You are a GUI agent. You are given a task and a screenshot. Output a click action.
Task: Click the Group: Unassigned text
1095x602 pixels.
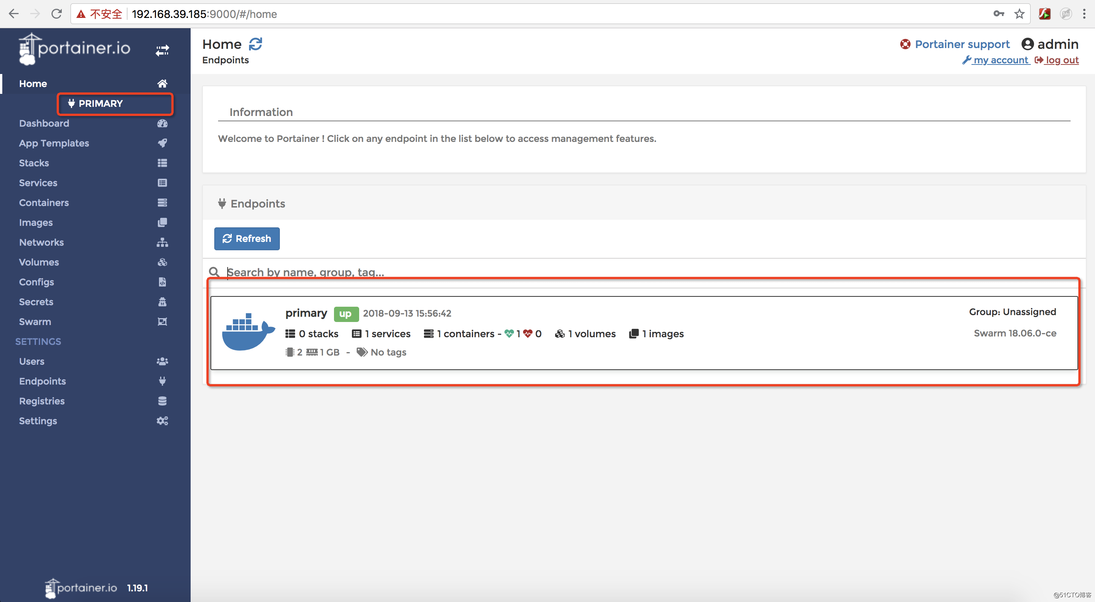click(x=1012, y=312)
